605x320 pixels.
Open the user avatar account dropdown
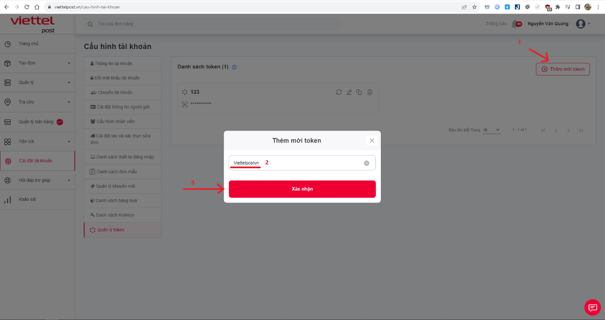[583, 24]
